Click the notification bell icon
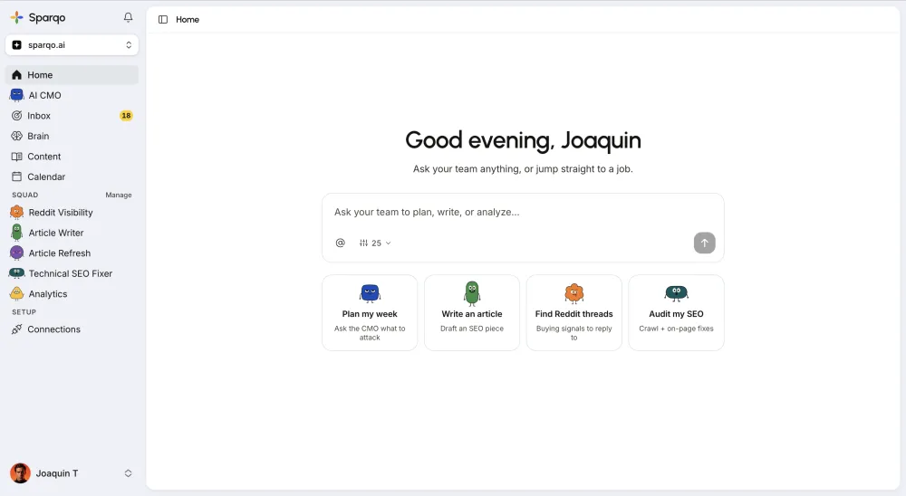Viewport: 906px width, 496px height. click(x=129, y=17)
